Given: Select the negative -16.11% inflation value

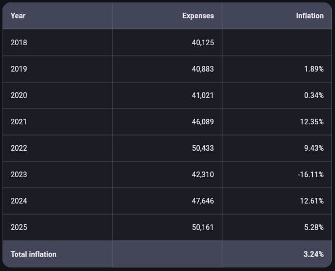Looking at the screenshot, I should [311, 175].
